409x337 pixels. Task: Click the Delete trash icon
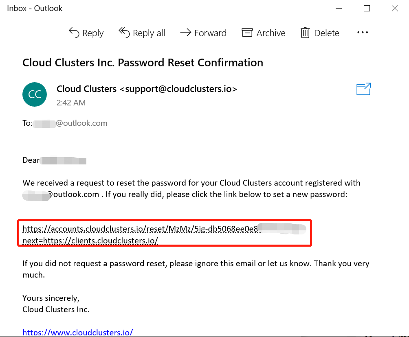pos(305,33)
